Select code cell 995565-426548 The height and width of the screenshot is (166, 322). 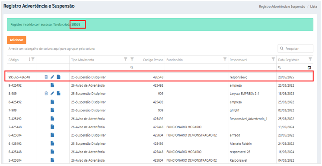point(19,77)
